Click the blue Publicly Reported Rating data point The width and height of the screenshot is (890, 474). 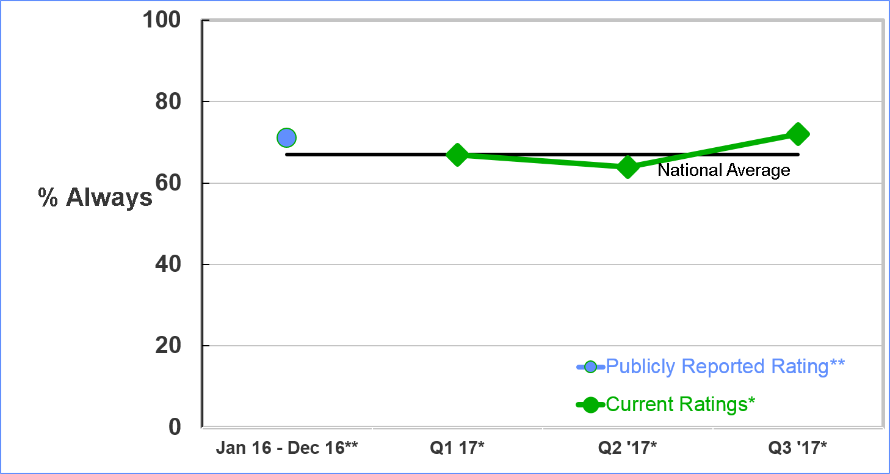pos(286,138)
